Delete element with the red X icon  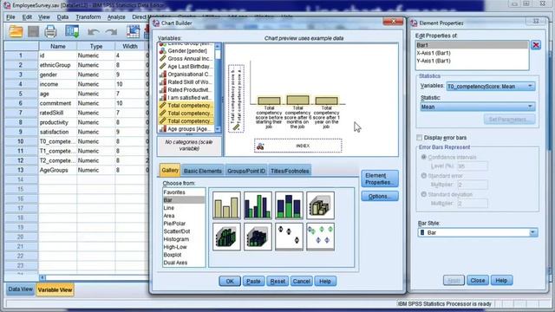[536, 45]
